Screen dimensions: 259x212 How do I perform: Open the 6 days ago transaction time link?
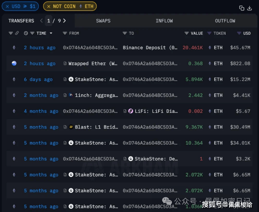38,79
